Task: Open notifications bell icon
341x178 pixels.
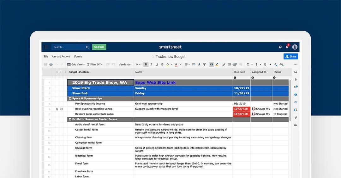Action: pyautogui.click(x=287, y=47)
